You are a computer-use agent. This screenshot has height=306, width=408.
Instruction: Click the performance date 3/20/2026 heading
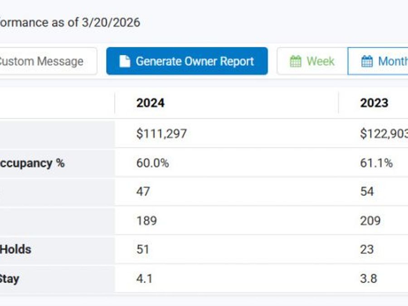point(70,22)
